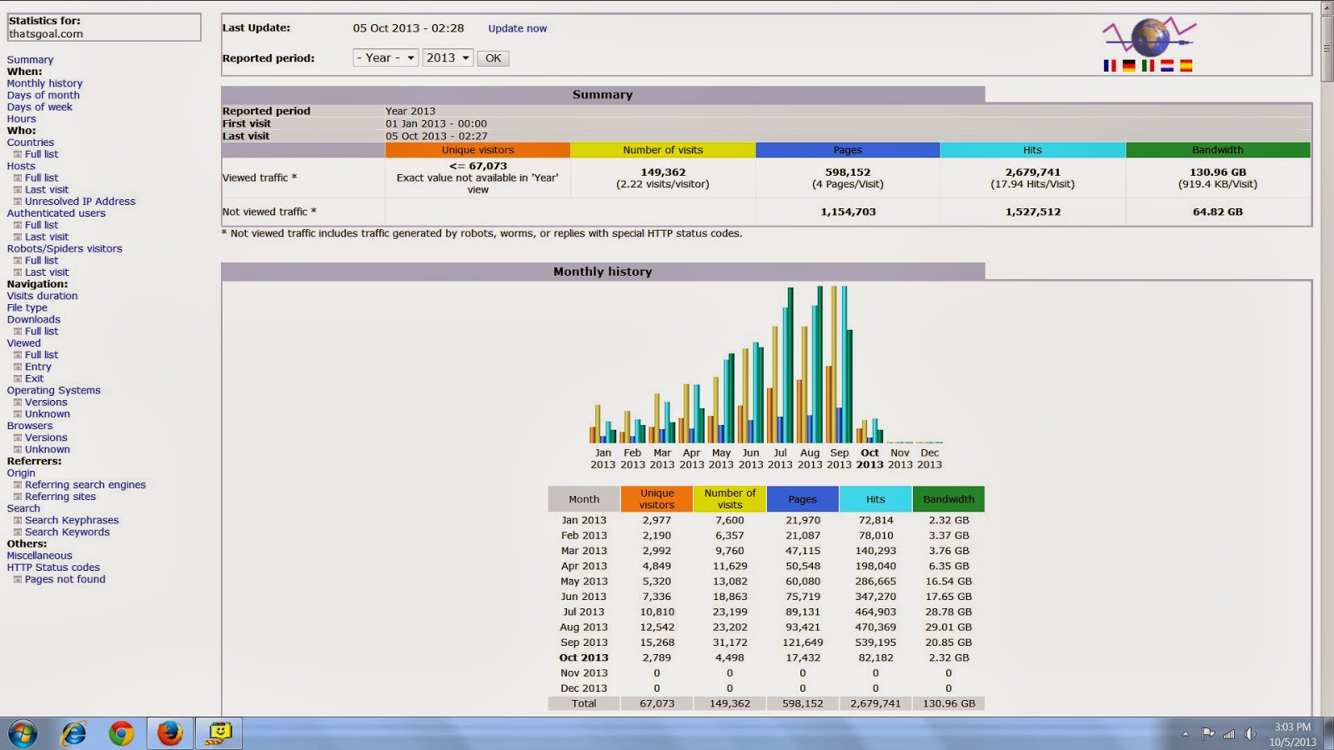
Task: Open Operating Systems report
Action: point(54,390)
